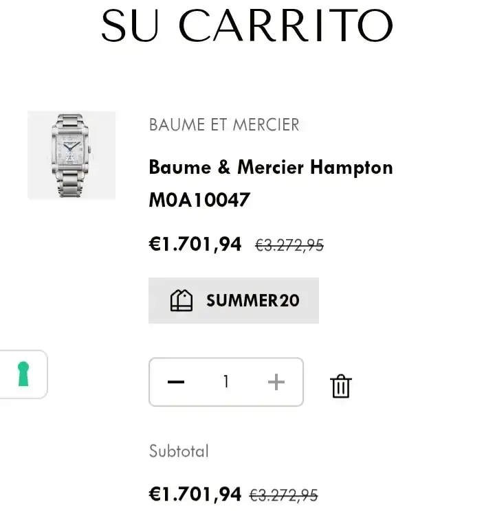This screenshot has height=511, width=495.
Task: Click the BAUME ET MERCIER brand label
Action: [224, 125]
